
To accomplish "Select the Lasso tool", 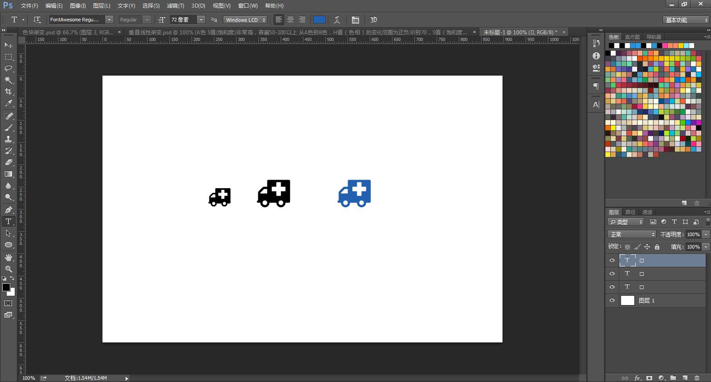I will 8,68.
